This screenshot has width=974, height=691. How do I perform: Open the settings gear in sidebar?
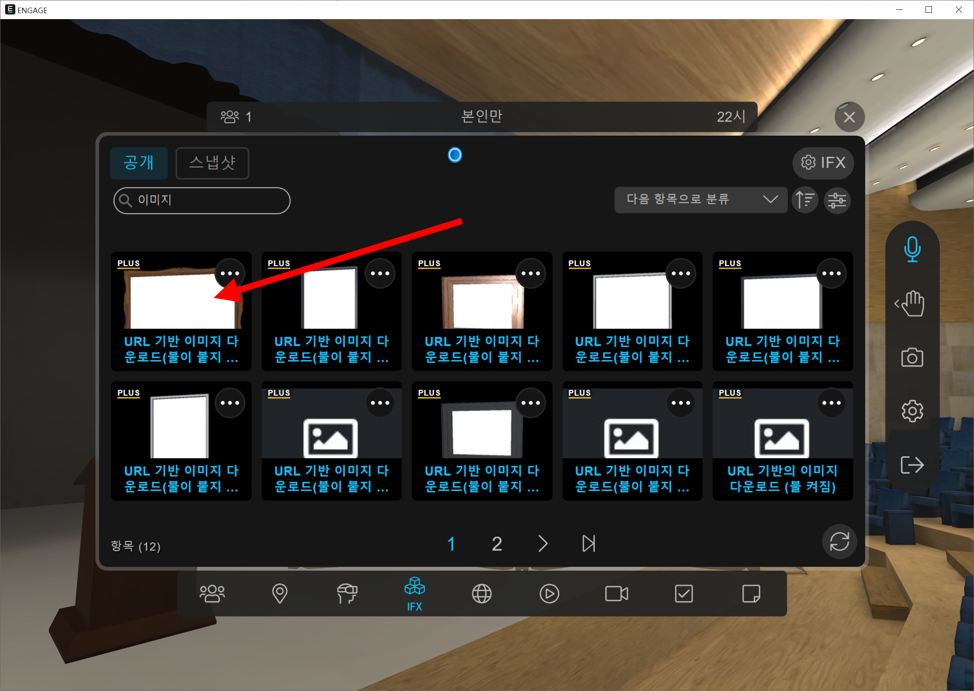click(x=912, y=411)
